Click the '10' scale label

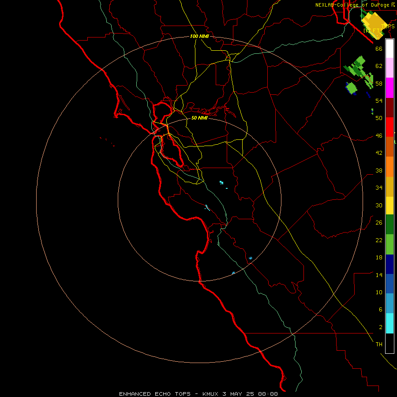379,292
